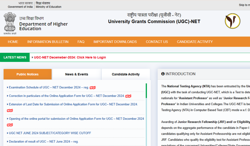Select the Public Notices tab
This screenshot has height=146, width=250.
[x=28, y=74]
